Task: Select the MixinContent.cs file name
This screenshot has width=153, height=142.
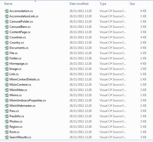Action: (20, 85)
